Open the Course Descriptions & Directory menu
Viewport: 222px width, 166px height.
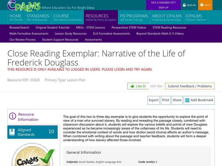click(67, 17)
